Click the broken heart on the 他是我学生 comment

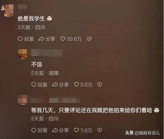(89, 39)
